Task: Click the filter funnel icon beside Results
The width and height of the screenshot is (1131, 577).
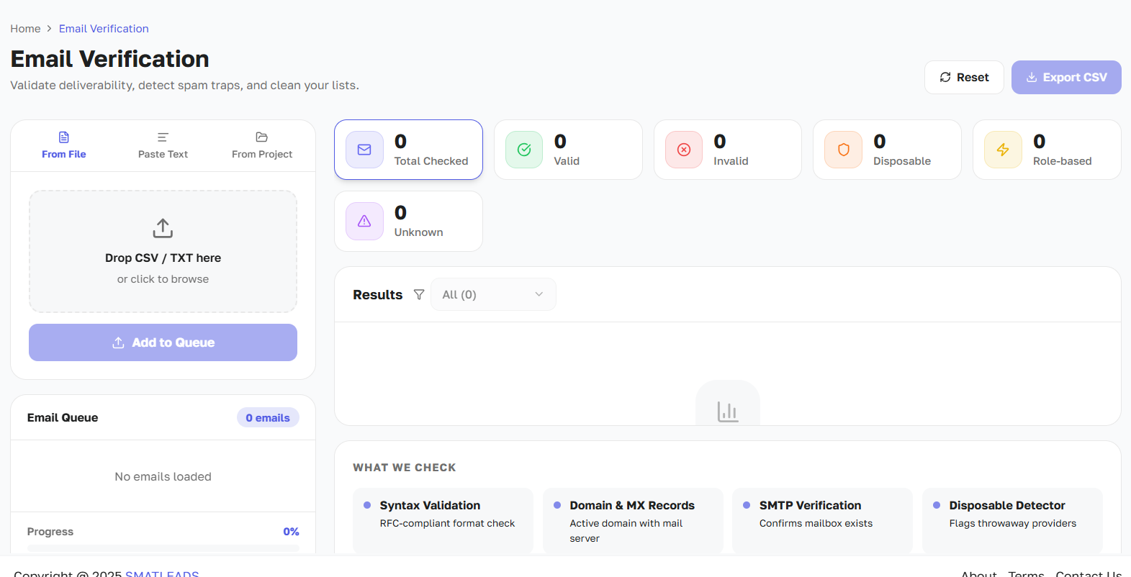Action: coord(419,294)
